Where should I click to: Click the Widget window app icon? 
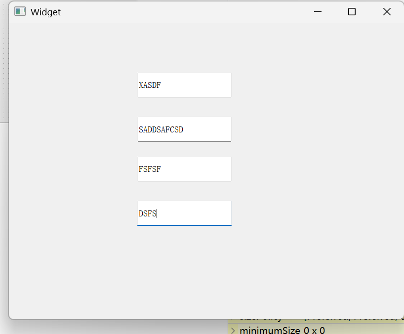[20, 11]
